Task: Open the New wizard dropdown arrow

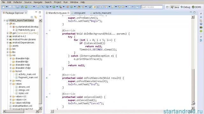Action: coord(7,7)
